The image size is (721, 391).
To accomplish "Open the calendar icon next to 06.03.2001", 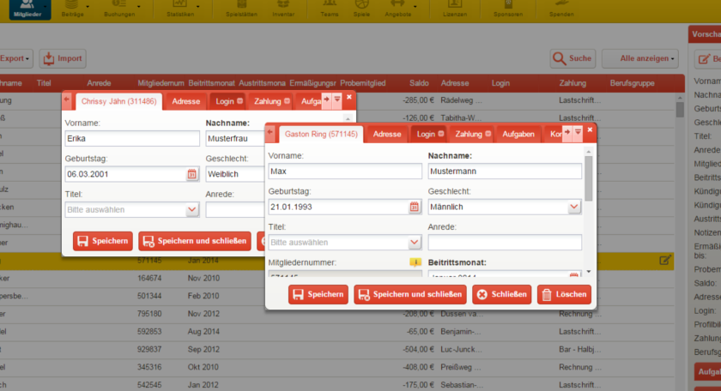I will point(191,174).
